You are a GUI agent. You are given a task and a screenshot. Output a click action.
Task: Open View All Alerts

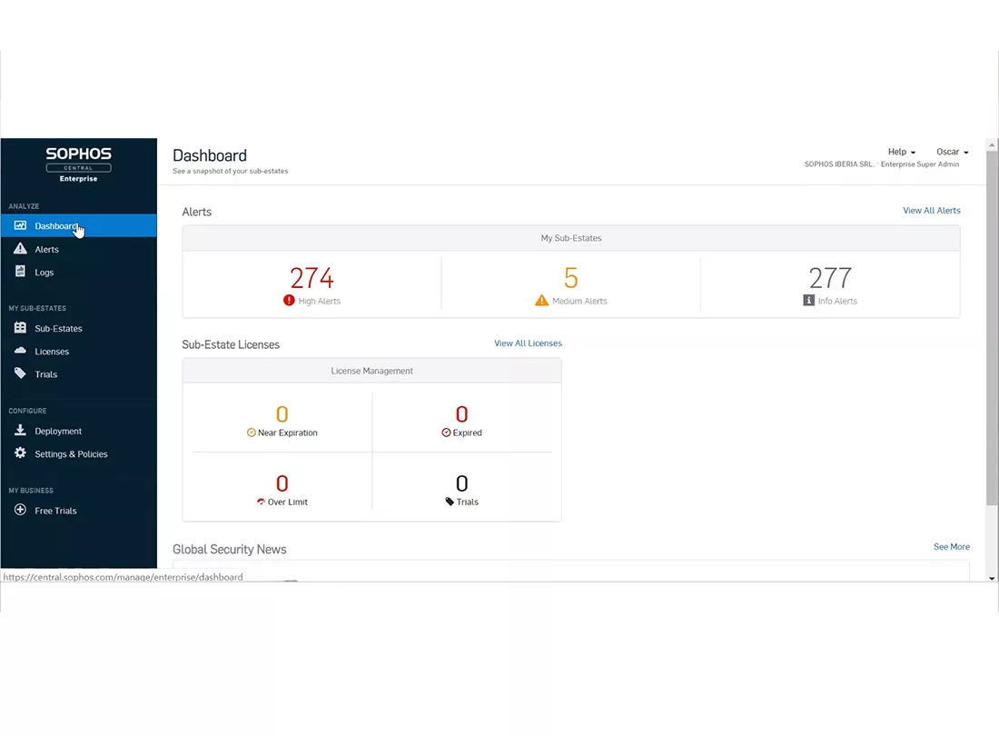coord(932,210)
